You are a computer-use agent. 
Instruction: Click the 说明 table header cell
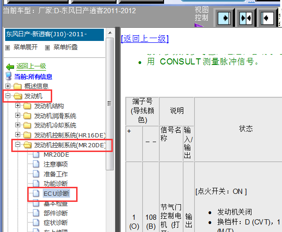pos(177,111)
